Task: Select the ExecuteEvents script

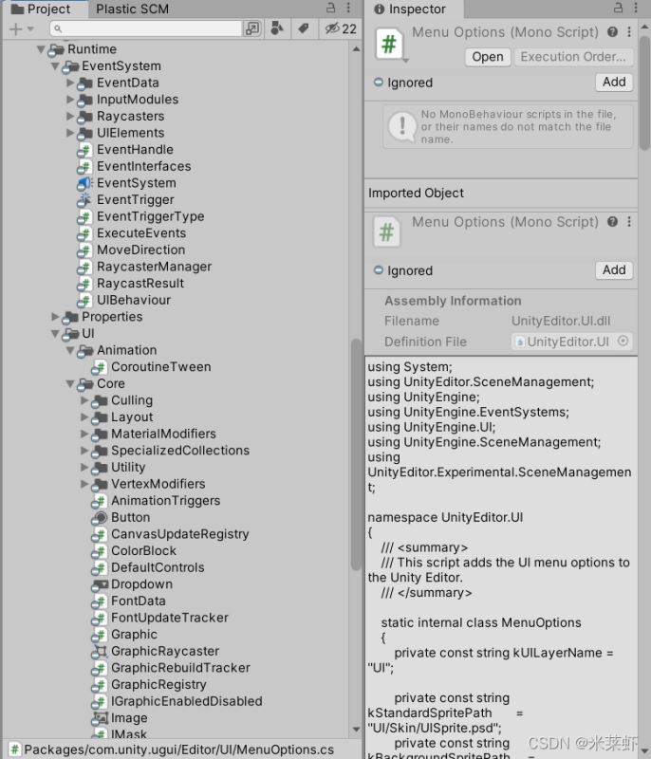Action: click(141, 233)
